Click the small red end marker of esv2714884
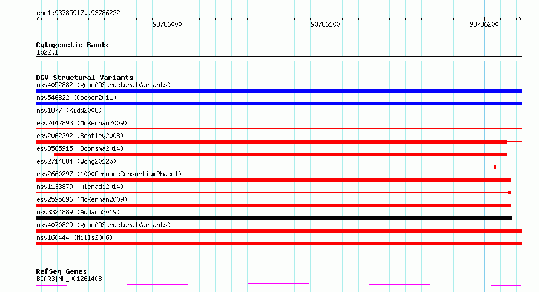 495,167
